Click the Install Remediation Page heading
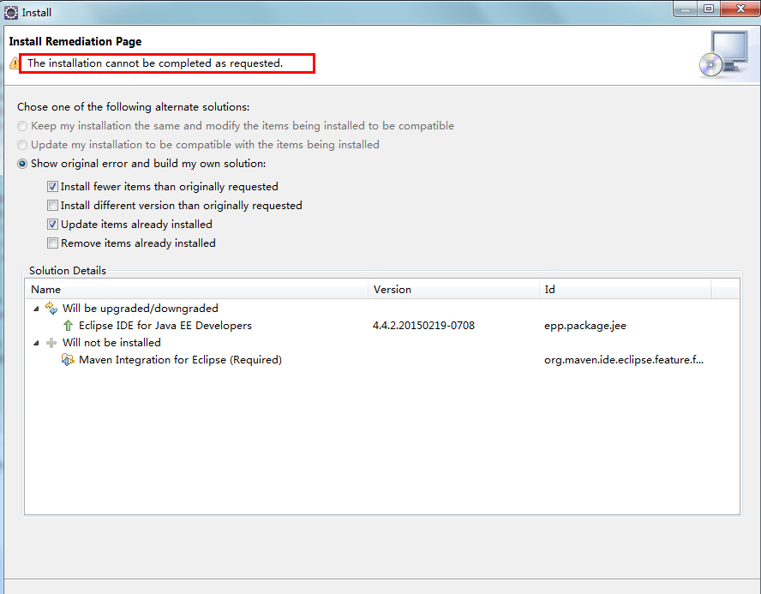The width and height of the screenshot is (761, 594). 75,42
